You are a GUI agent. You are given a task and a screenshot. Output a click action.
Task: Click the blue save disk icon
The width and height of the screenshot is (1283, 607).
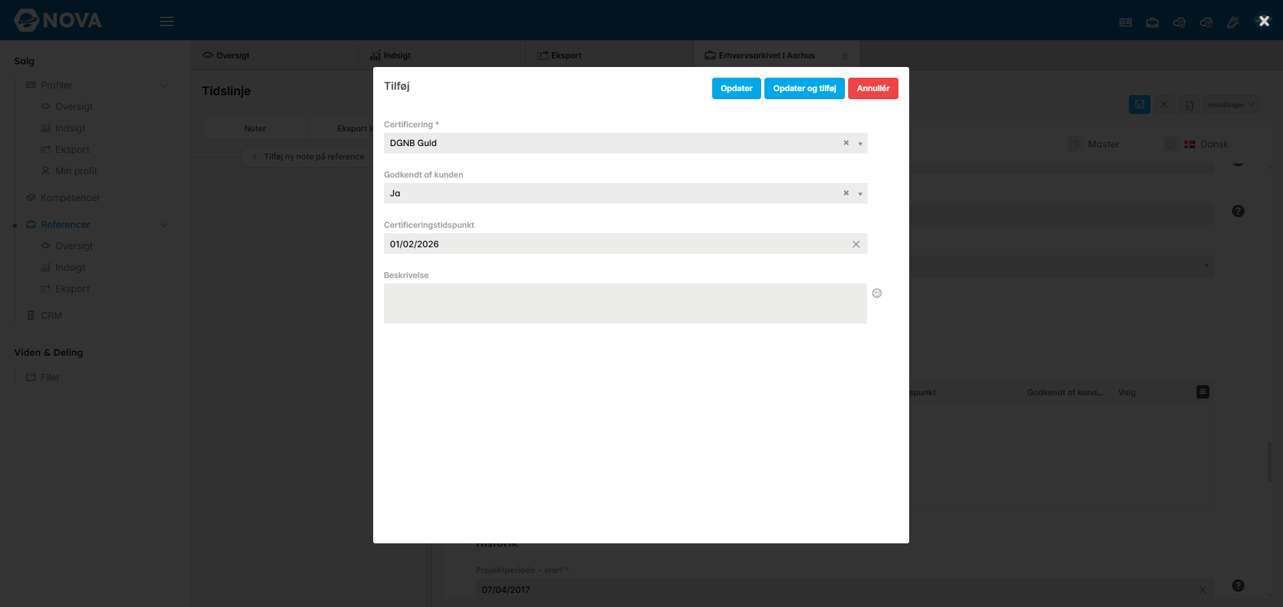point(1140,105)
